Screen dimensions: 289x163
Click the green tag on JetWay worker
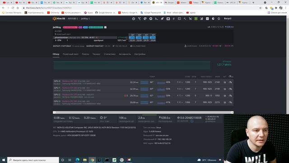[x=96, y=27]
